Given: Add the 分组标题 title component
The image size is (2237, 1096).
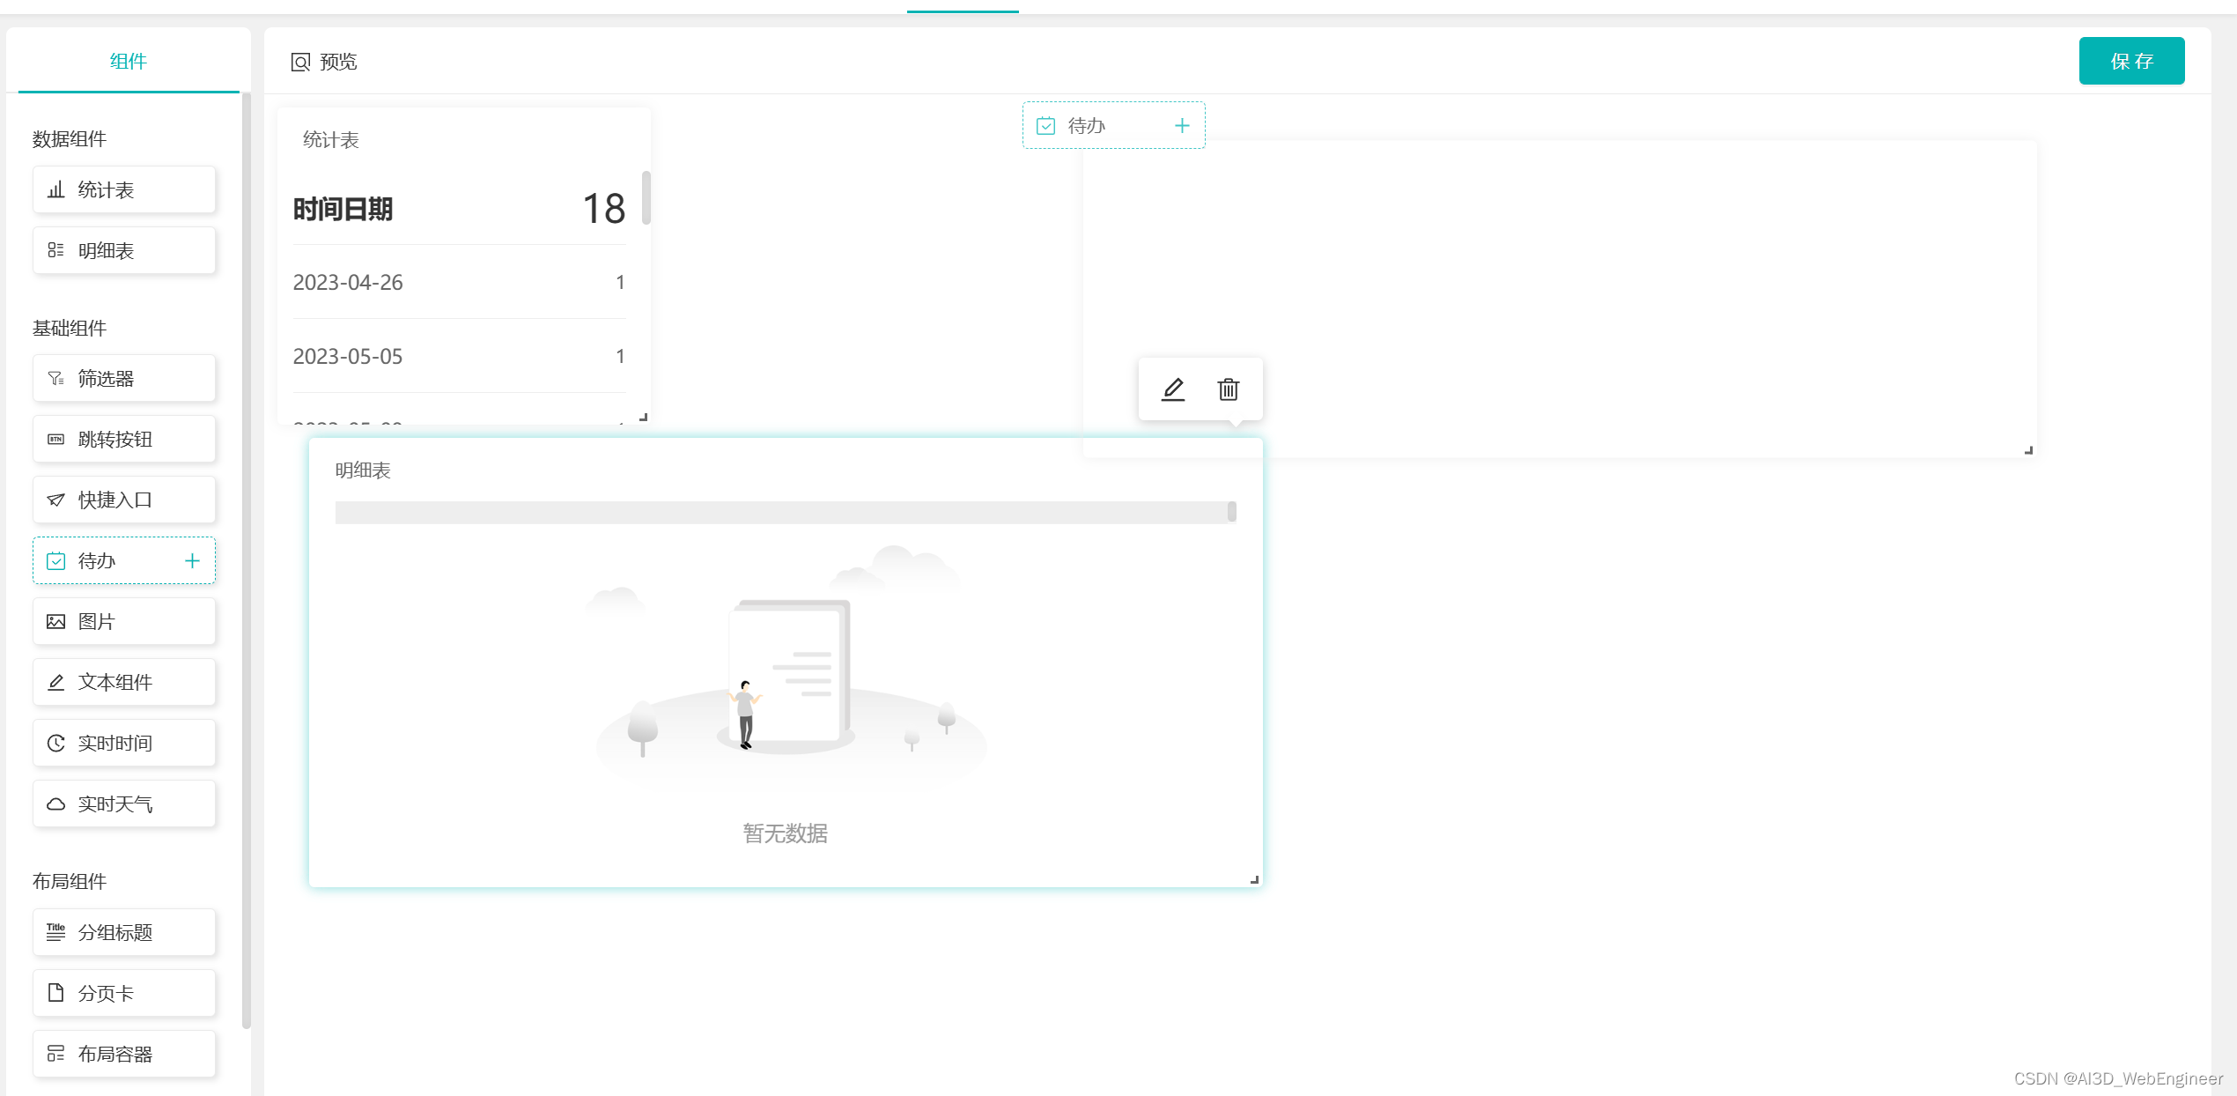Looking at the screenshot, I should coord(124,932).
